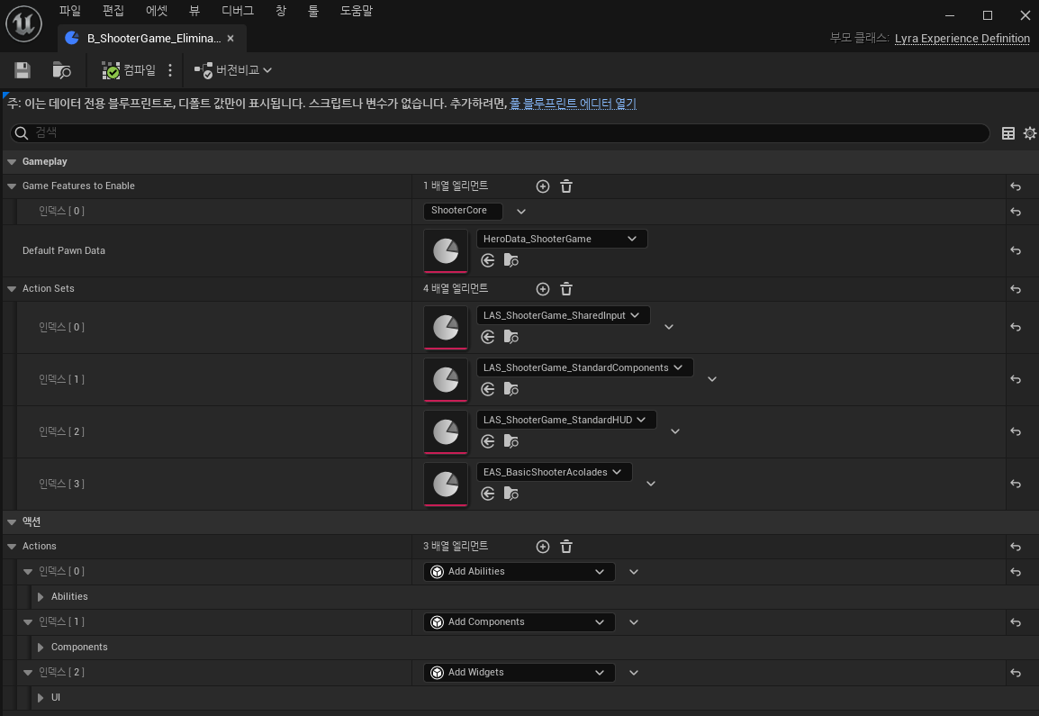This screenshot has height=716, width=1039.
Task: Use selected asset for Default Pawn Data
Action: coord(488,260)
